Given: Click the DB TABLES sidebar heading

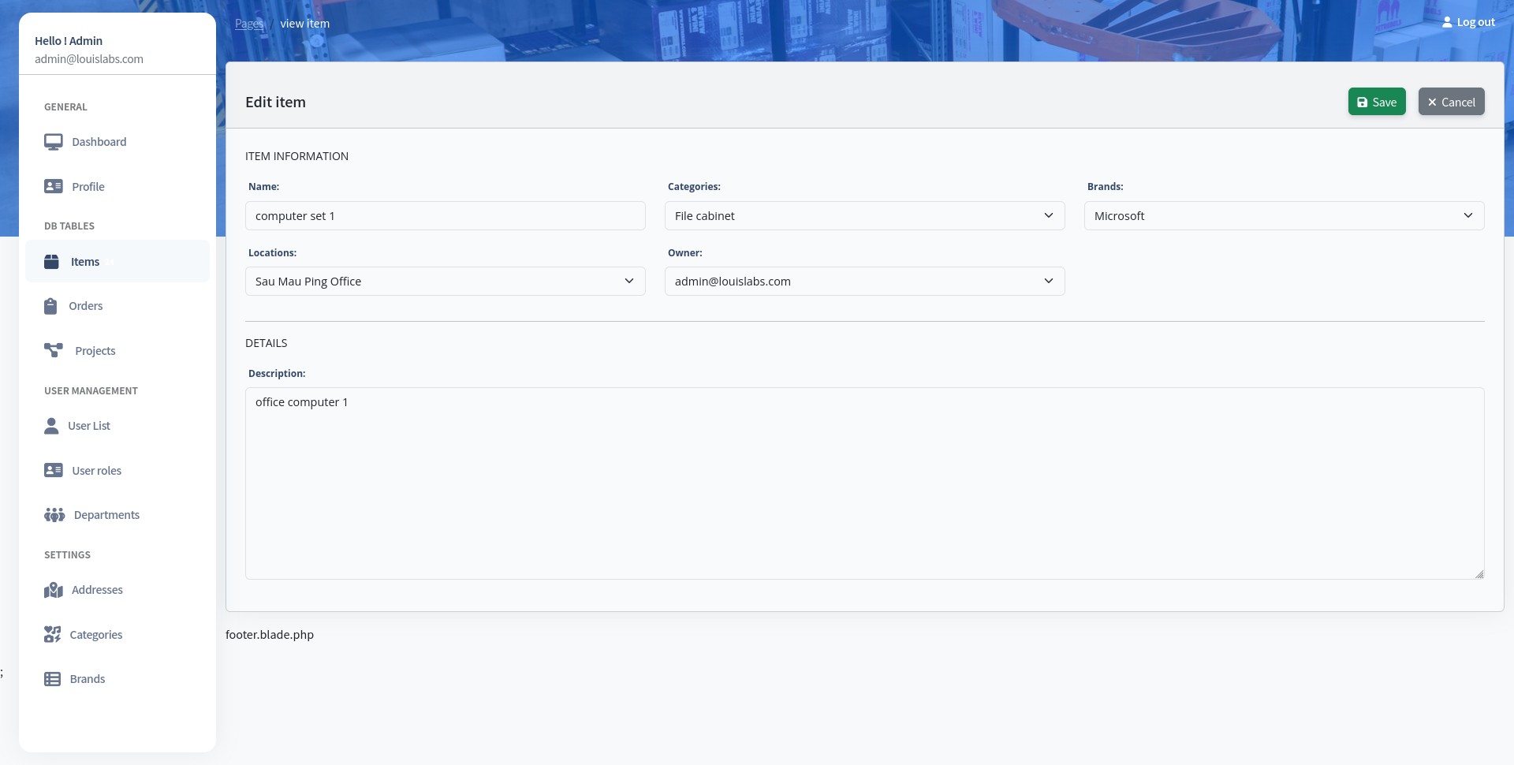Looking at the screenshot, I should coord(69,226).
